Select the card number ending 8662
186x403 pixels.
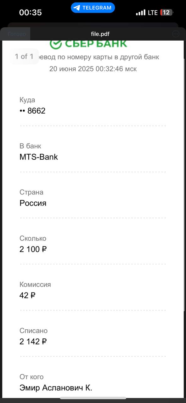(32, 111)
